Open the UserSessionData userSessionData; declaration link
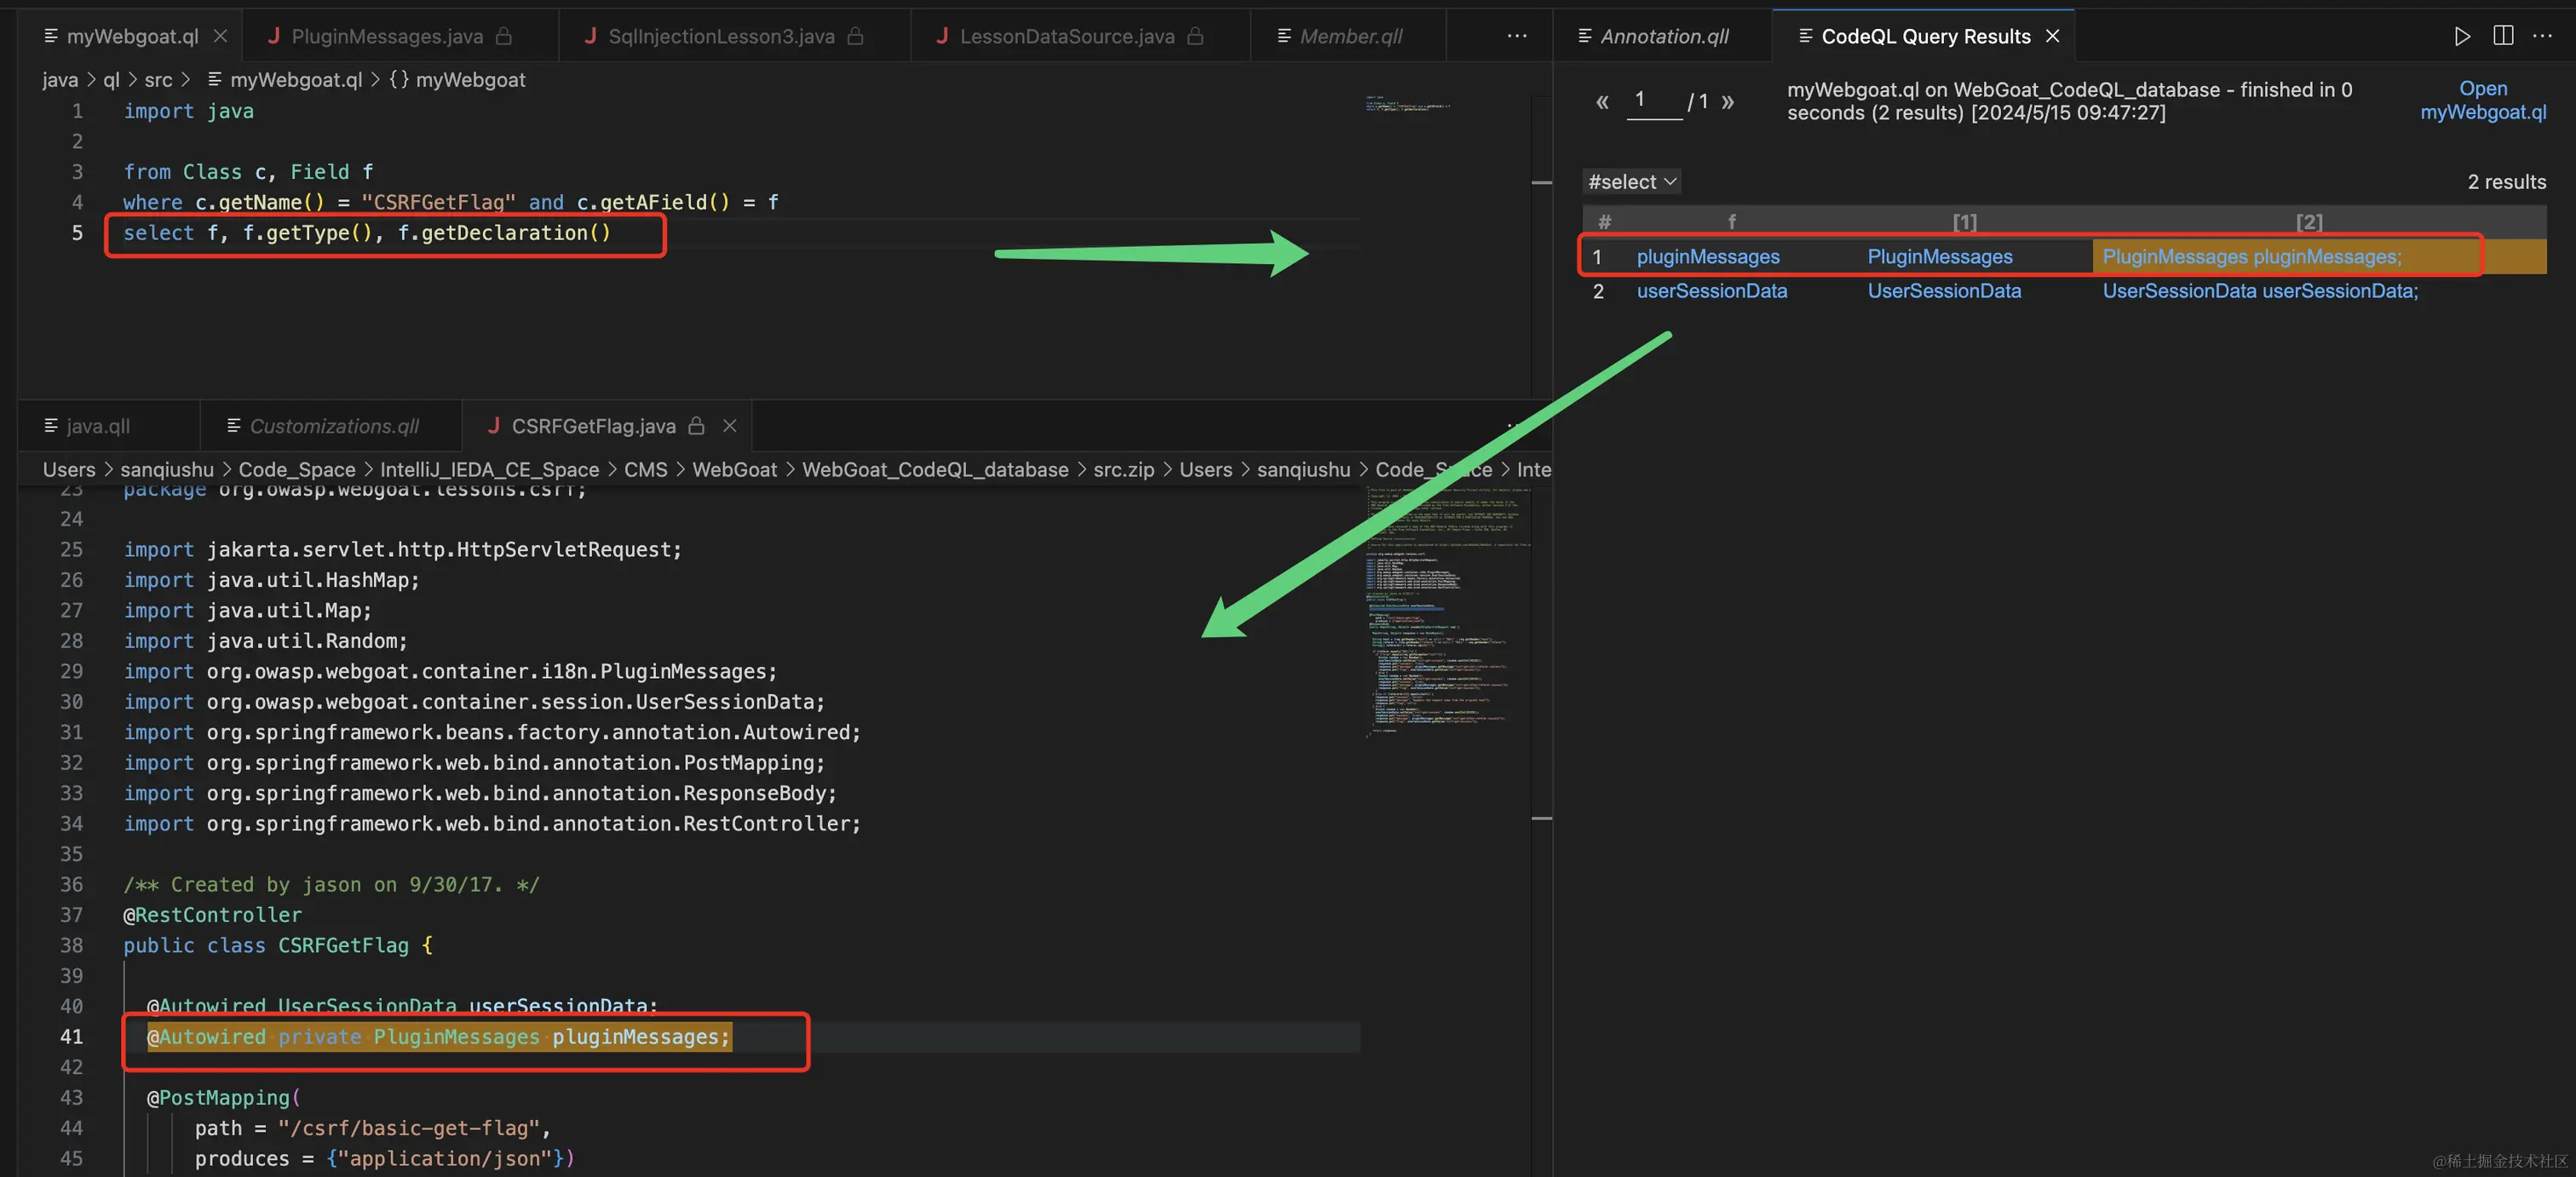 (x=2260, y=291)
